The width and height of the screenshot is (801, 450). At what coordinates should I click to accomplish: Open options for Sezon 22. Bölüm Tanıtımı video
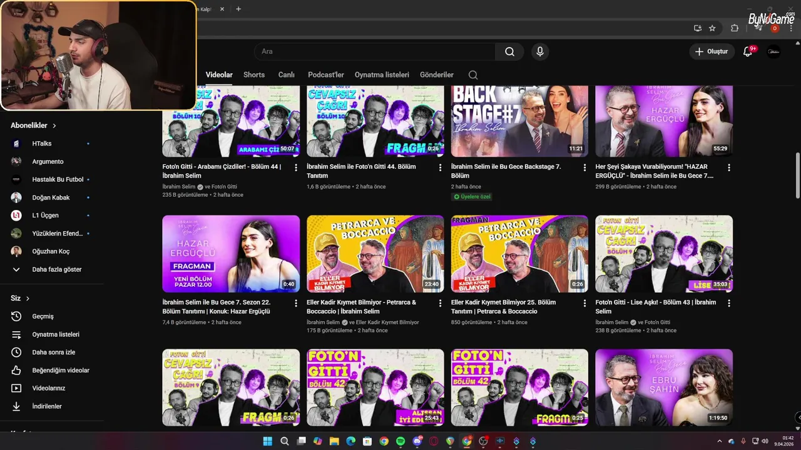click(x=296, y=302)
